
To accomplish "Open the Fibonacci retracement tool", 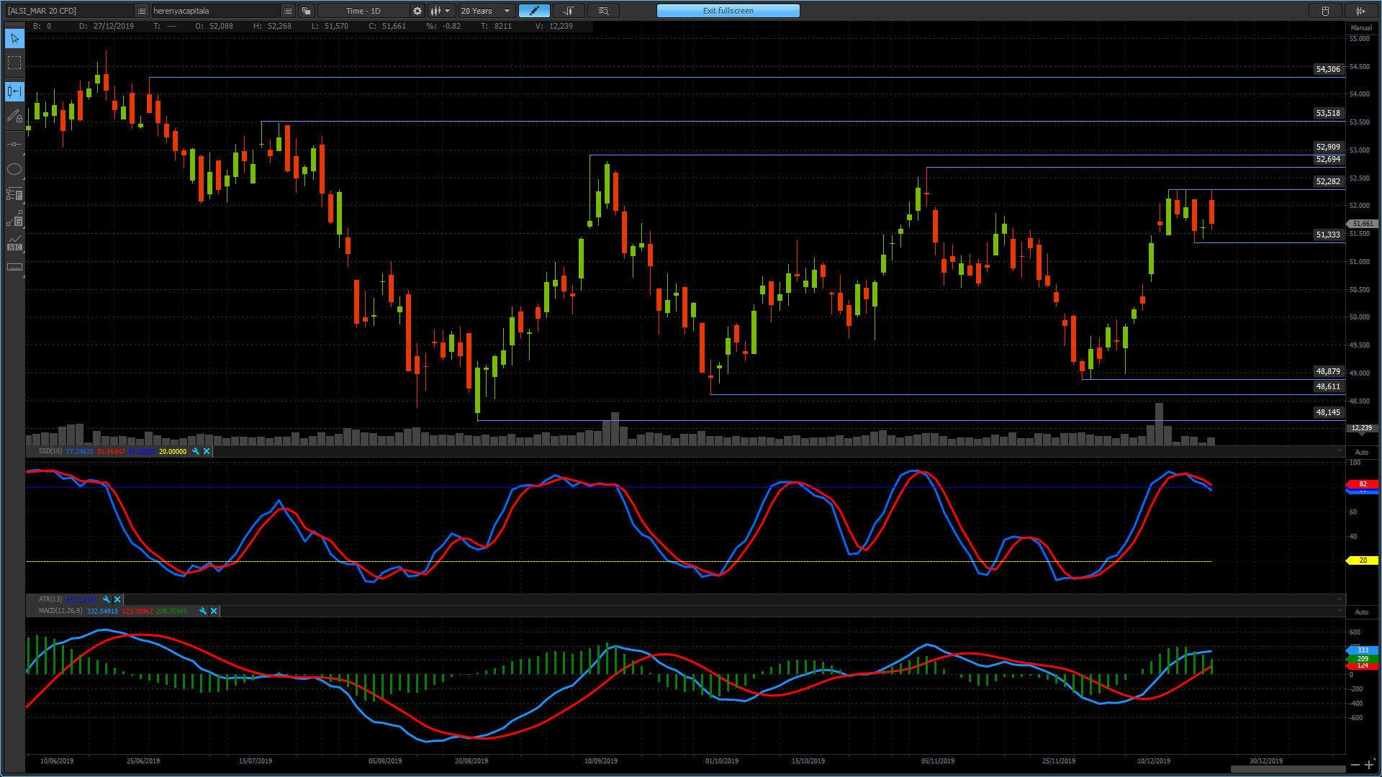I will 14,194.
